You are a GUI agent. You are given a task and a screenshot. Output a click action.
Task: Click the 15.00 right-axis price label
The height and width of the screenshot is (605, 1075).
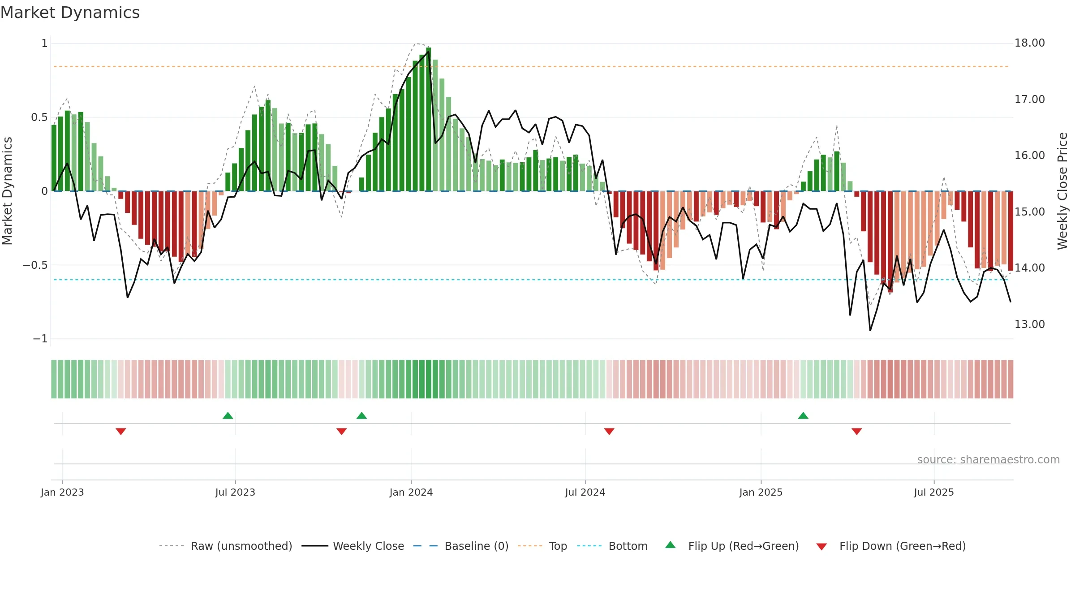pyautogui.click(x=1030, y=212)
